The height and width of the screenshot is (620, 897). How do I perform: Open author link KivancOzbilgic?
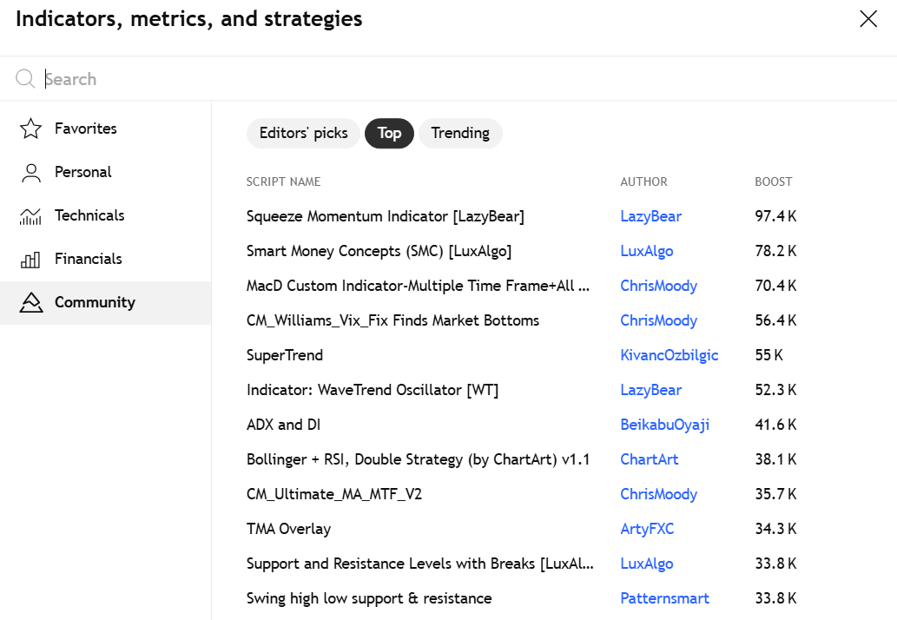[669, 355]
